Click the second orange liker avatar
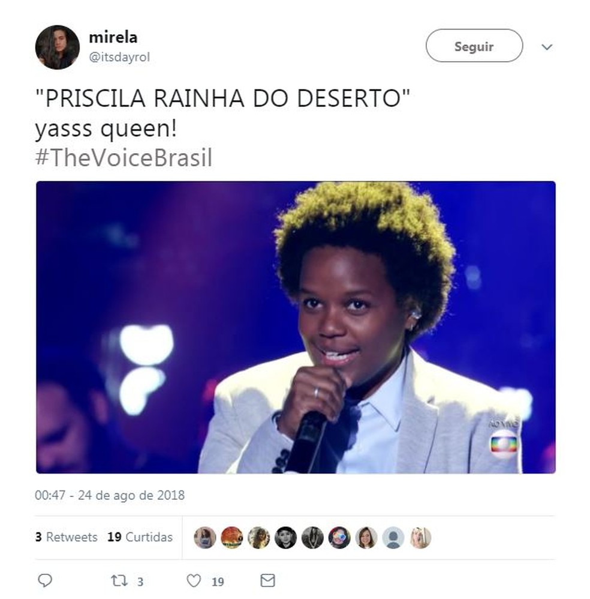This screenshot has width=590, height=599. pyautogui.click(x=231, y=538)
